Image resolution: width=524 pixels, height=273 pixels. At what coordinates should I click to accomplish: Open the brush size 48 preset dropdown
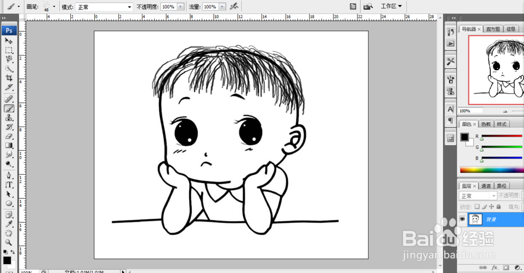pyautogui.click(x=54, y=7)
